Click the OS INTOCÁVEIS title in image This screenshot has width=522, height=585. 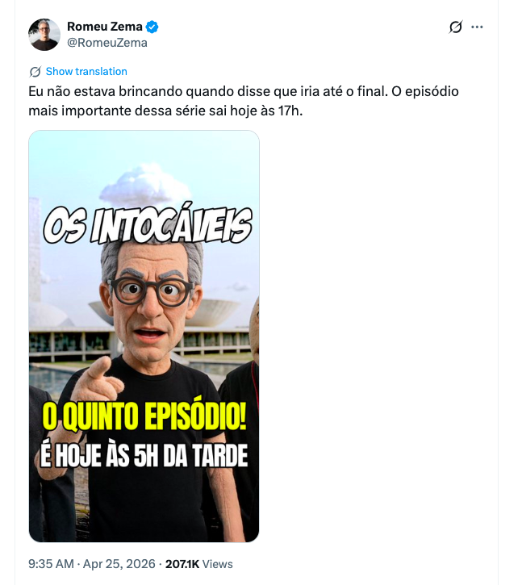point(148,224)
